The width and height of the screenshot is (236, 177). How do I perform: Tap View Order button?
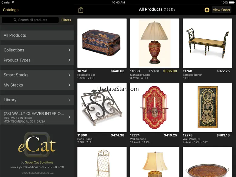tap(221, 10)
